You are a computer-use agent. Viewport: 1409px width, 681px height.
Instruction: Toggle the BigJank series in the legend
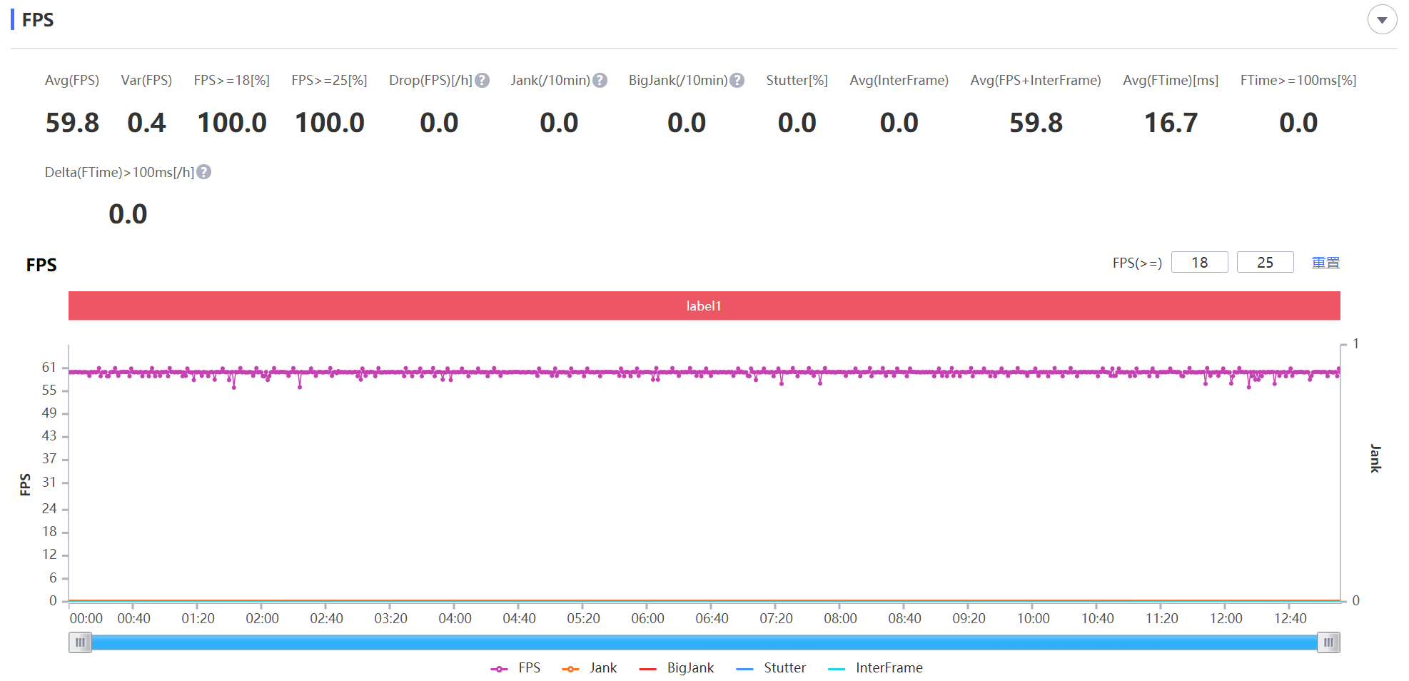pos(677,668)
